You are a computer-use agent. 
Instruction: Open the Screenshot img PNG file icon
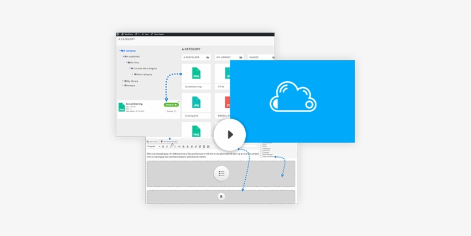click(196, 74)
